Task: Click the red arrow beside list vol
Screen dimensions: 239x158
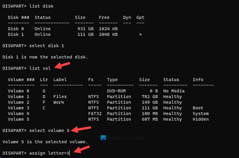Action: (x=64, y=66)
